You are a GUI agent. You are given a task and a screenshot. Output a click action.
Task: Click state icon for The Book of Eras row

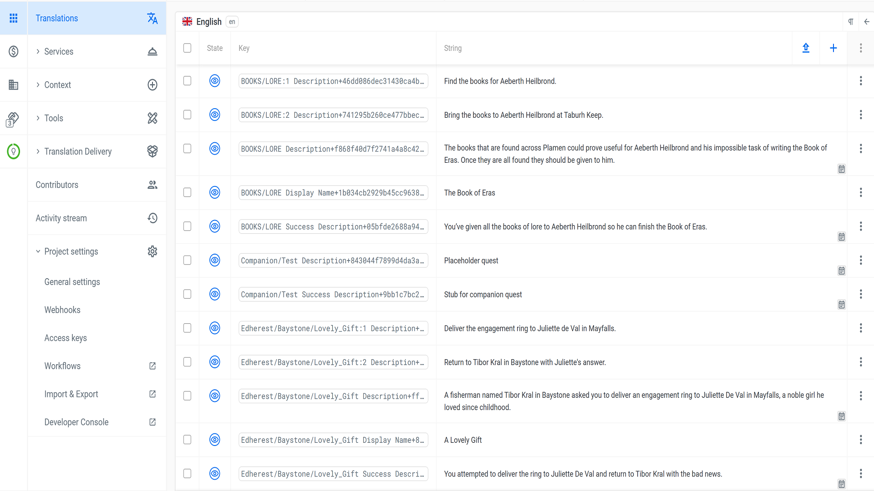215,193
